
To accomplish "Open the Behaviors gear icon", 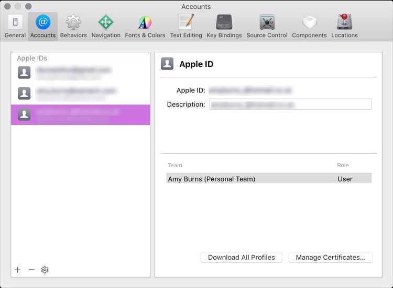I will 73,22.
